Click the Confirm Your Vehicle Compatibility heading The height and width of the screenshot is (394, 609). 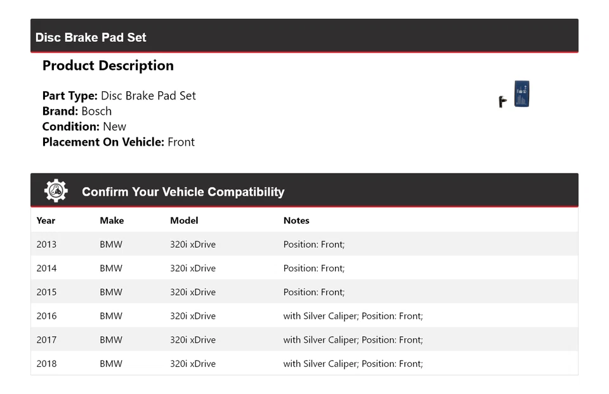pos(183,192)
